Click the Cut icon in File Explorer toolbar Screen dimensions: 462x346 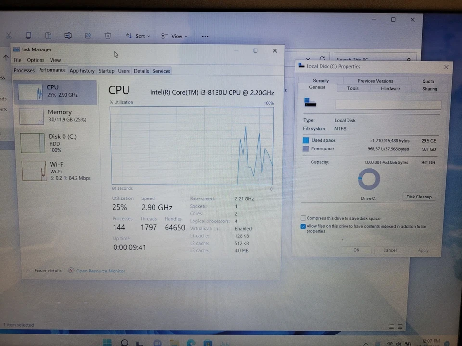tap(9, 35)
